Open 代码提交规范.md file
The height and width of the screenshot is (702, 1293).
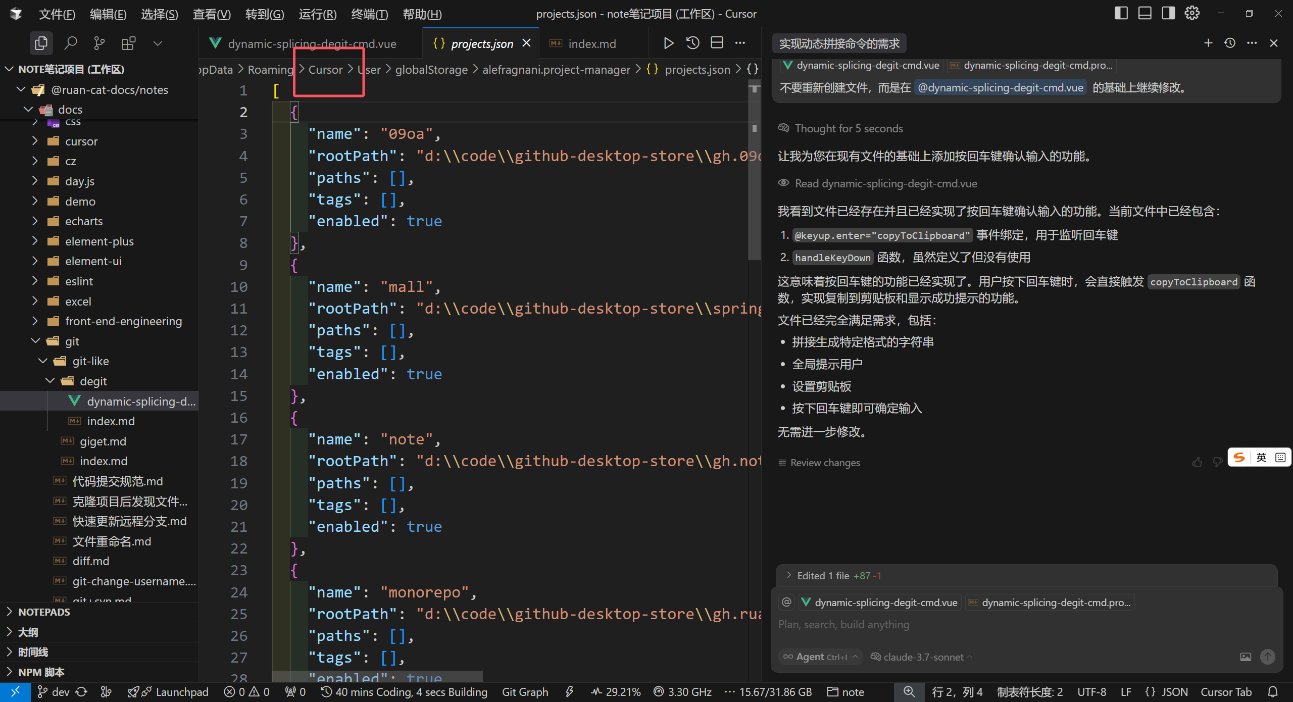pyautogui.click(x=100, y=481)
